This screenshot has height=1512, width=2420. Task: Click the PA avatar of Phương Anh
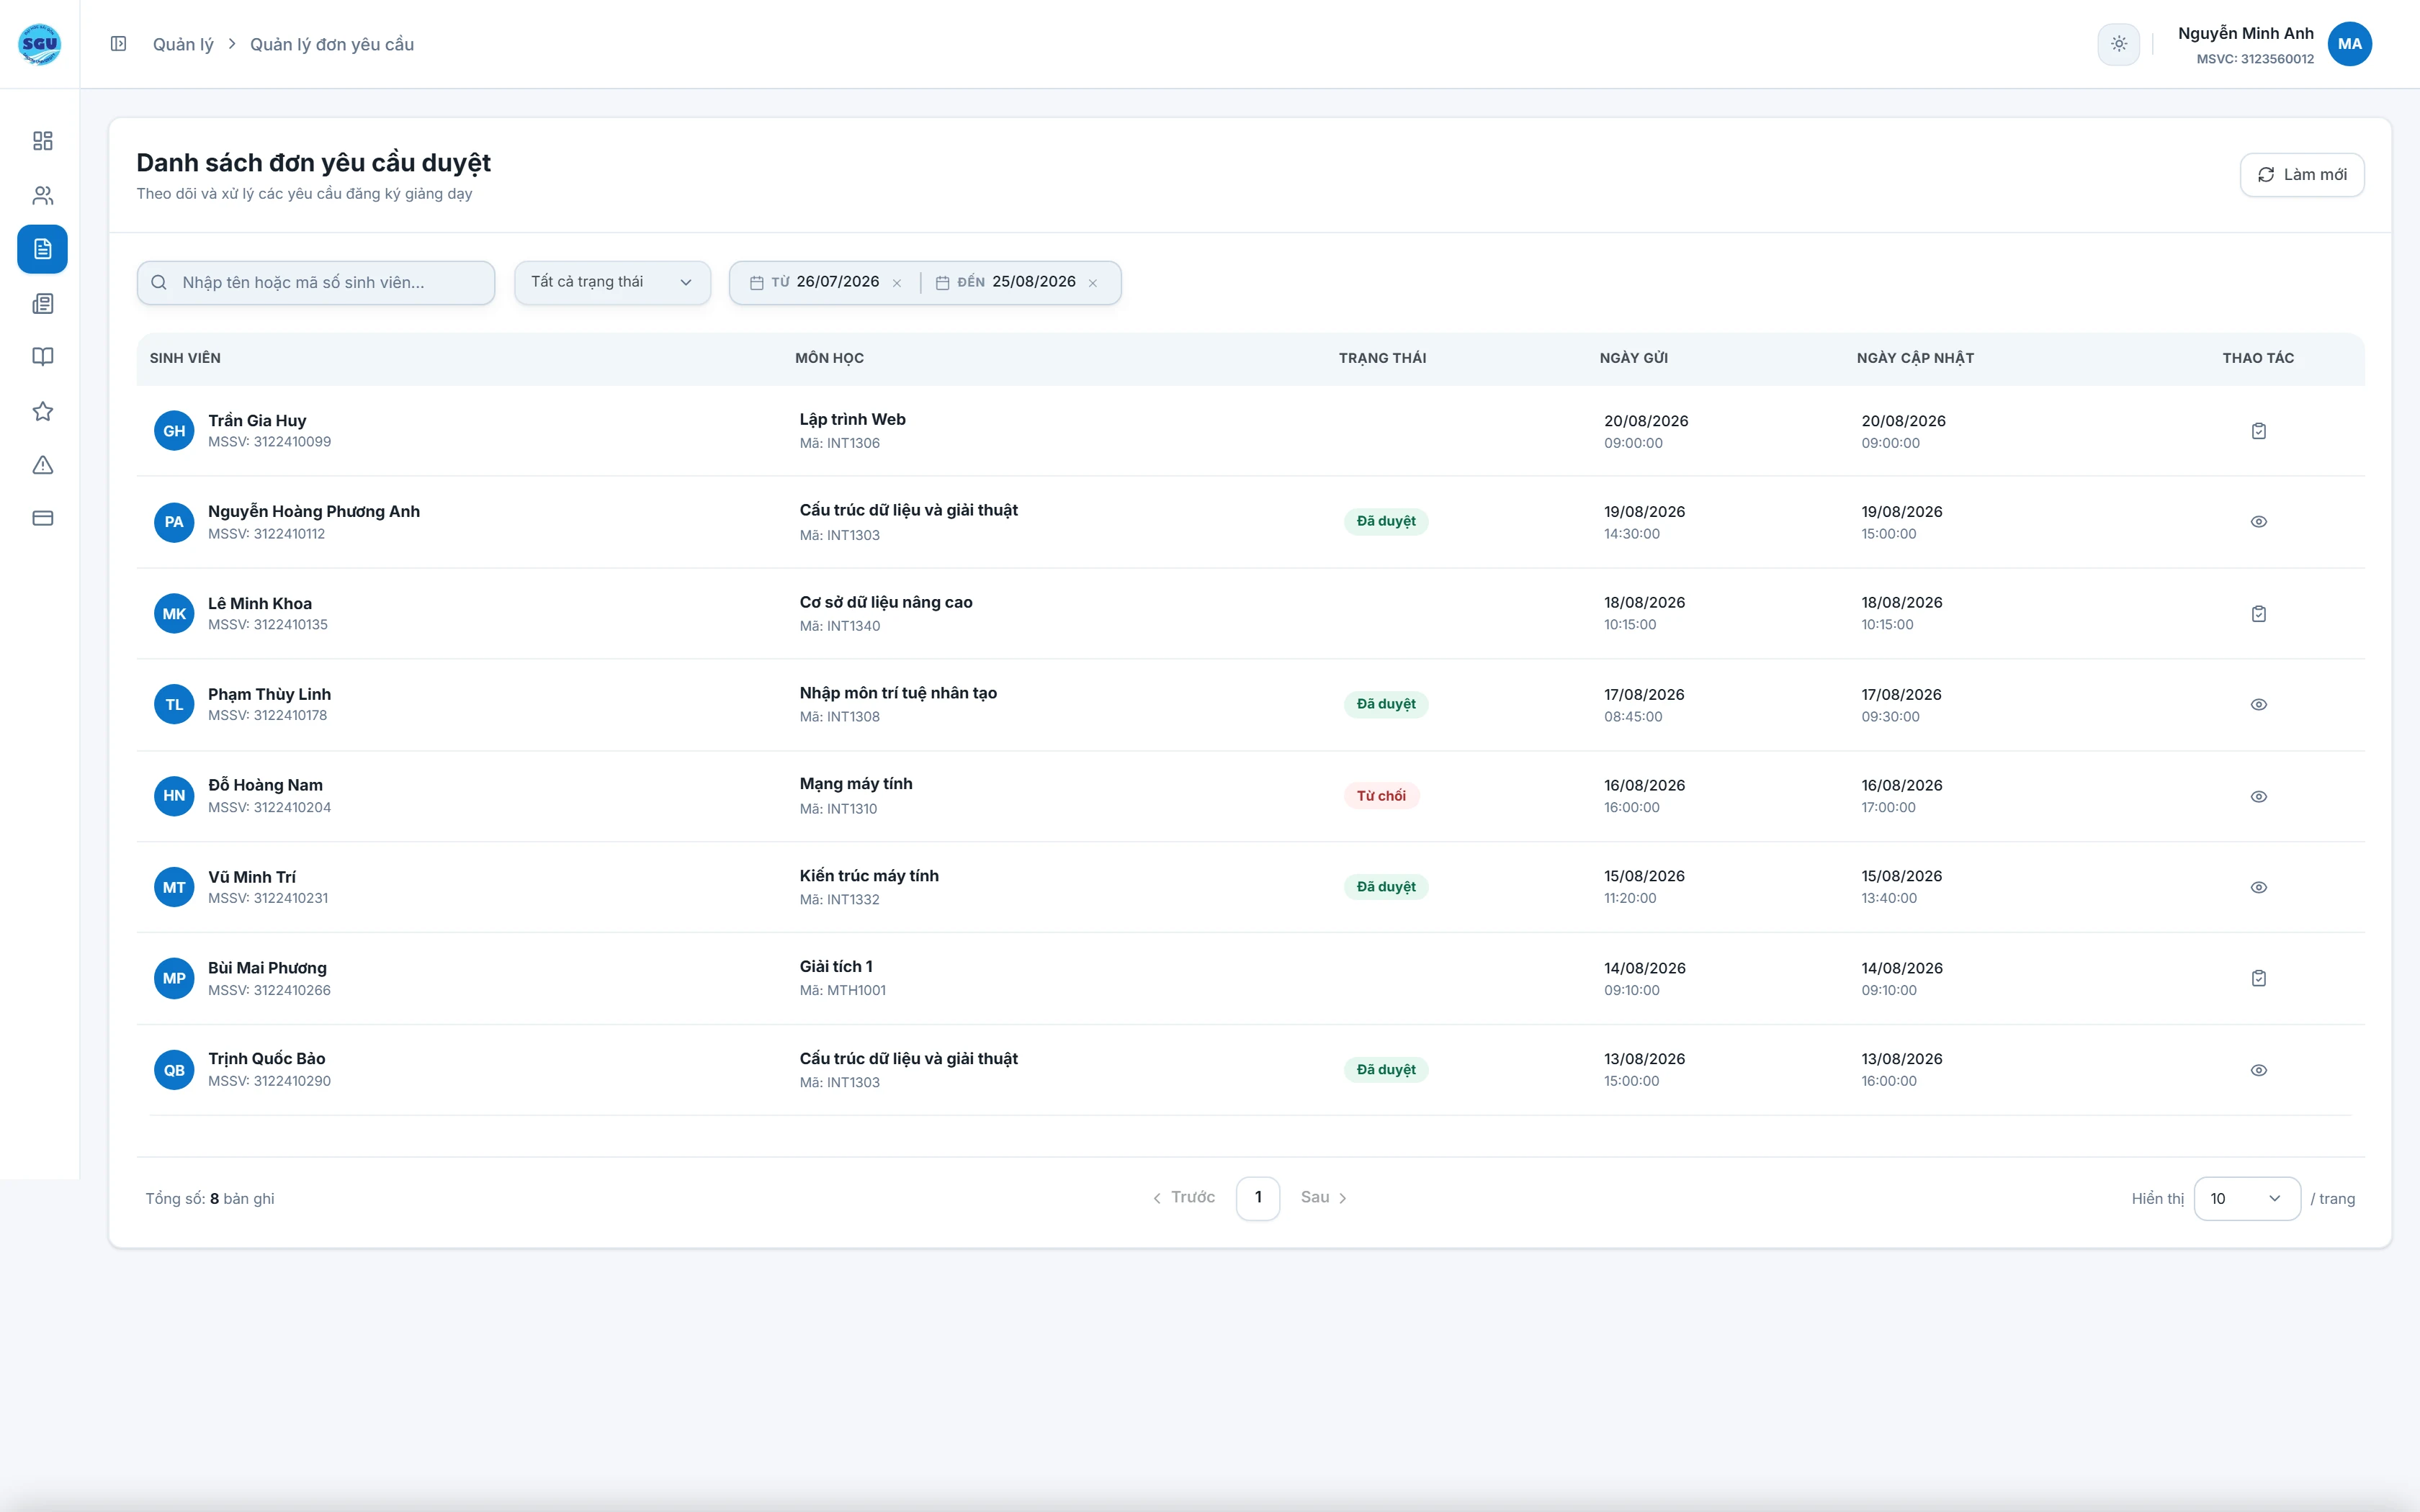(x=174, y=522)
